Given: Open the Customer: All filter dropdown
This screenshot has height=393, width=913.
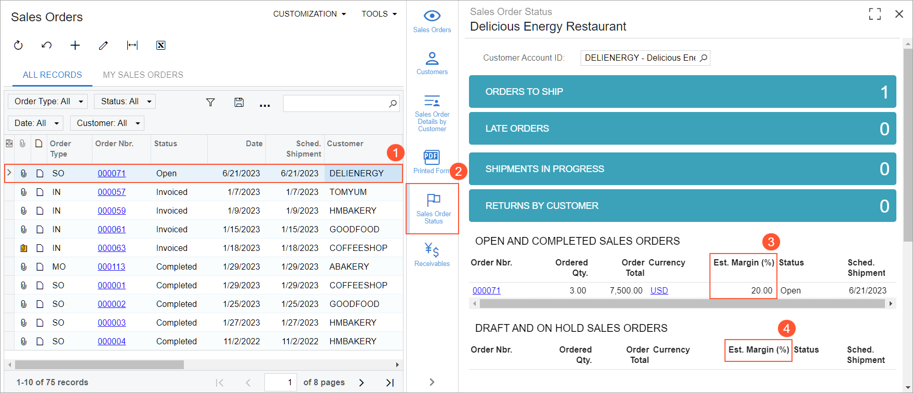Looking at the screenshot, I should [107, 123].
